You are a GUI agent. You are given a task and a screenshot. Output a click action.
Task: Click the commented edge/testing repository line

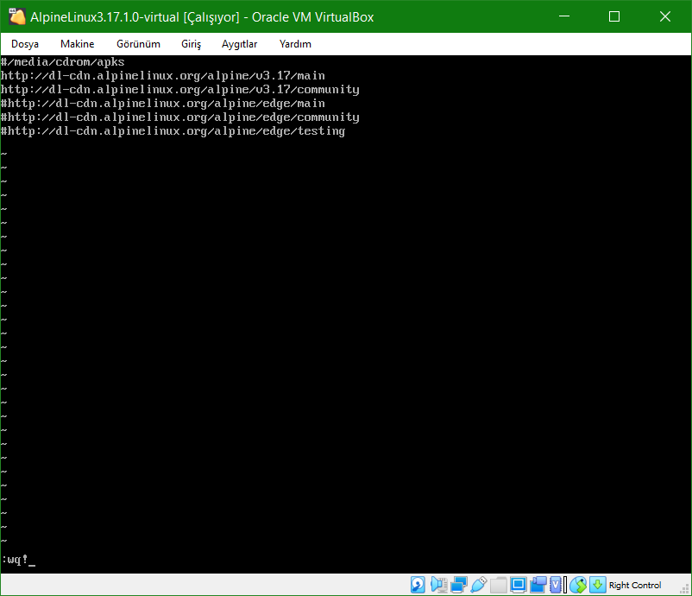point(173,130)
